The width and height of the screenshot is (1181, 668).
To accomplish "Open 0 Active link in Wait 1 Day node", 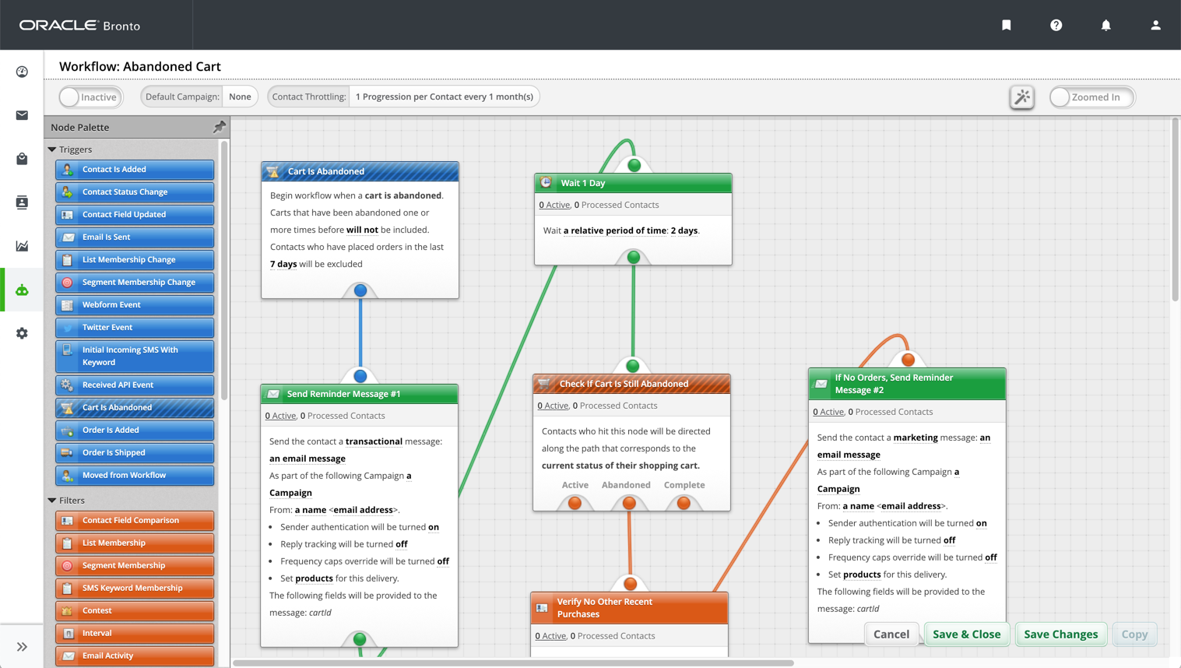I will [x=554, y=205].
